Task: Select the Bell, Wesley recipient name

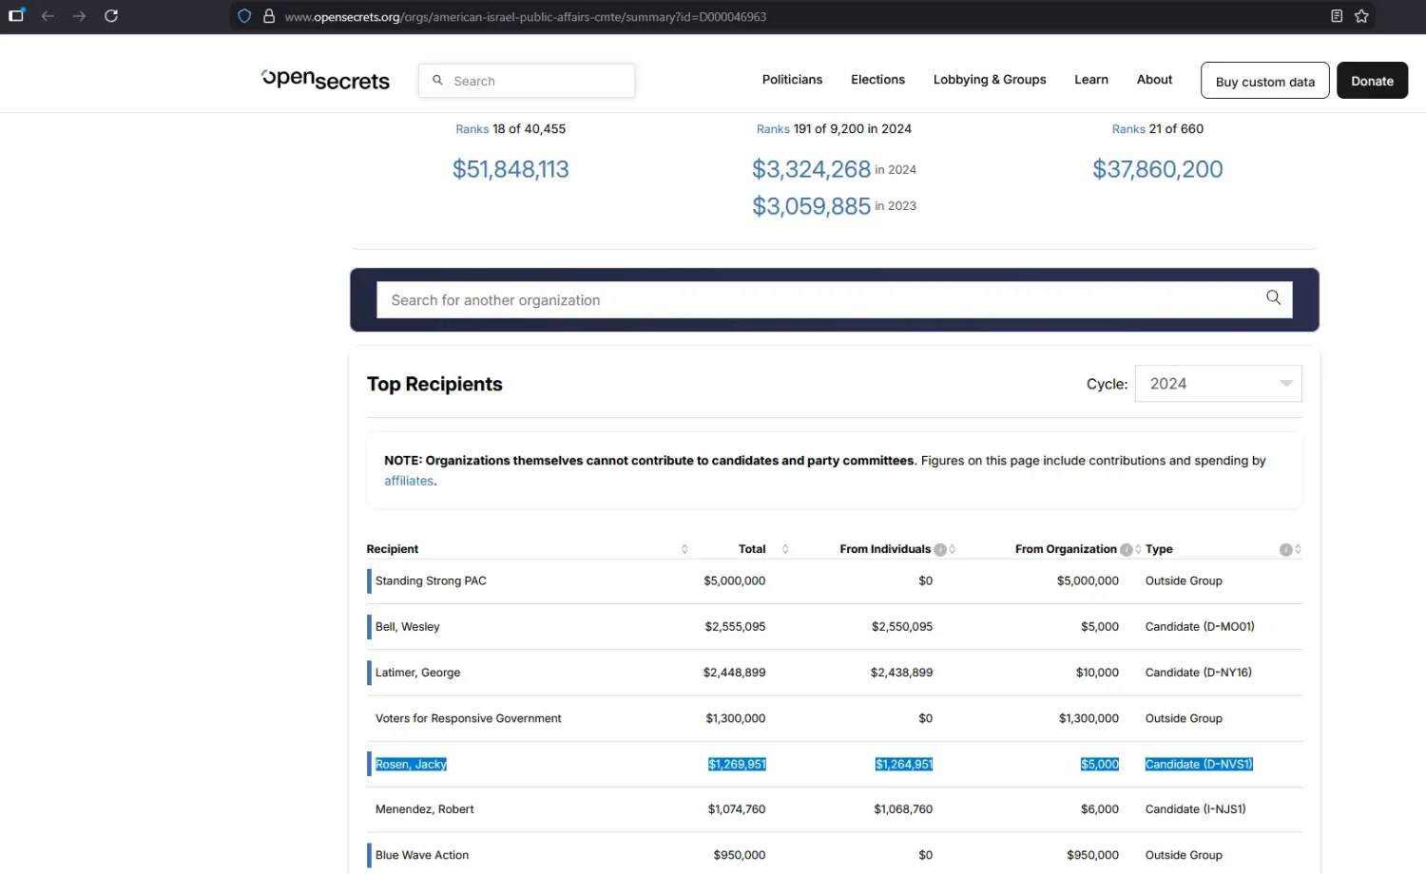Action: tap(407, 627)
